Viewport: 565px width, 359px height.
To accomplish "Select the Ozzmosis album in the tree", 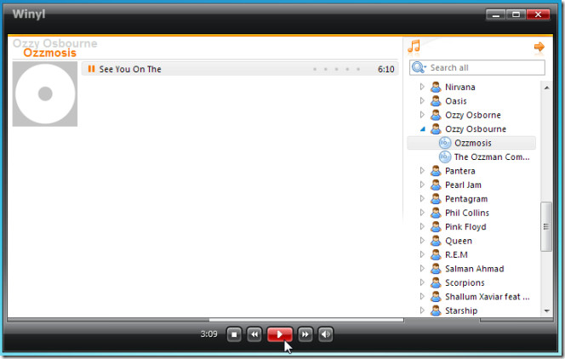I will (471, 143).
